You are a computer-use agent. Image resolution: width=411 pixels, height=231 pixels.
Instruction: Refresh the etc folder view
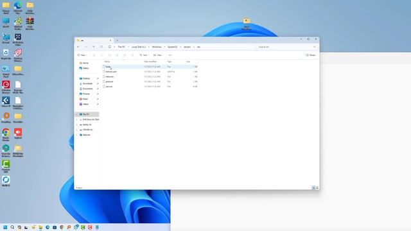pos(101,47)
